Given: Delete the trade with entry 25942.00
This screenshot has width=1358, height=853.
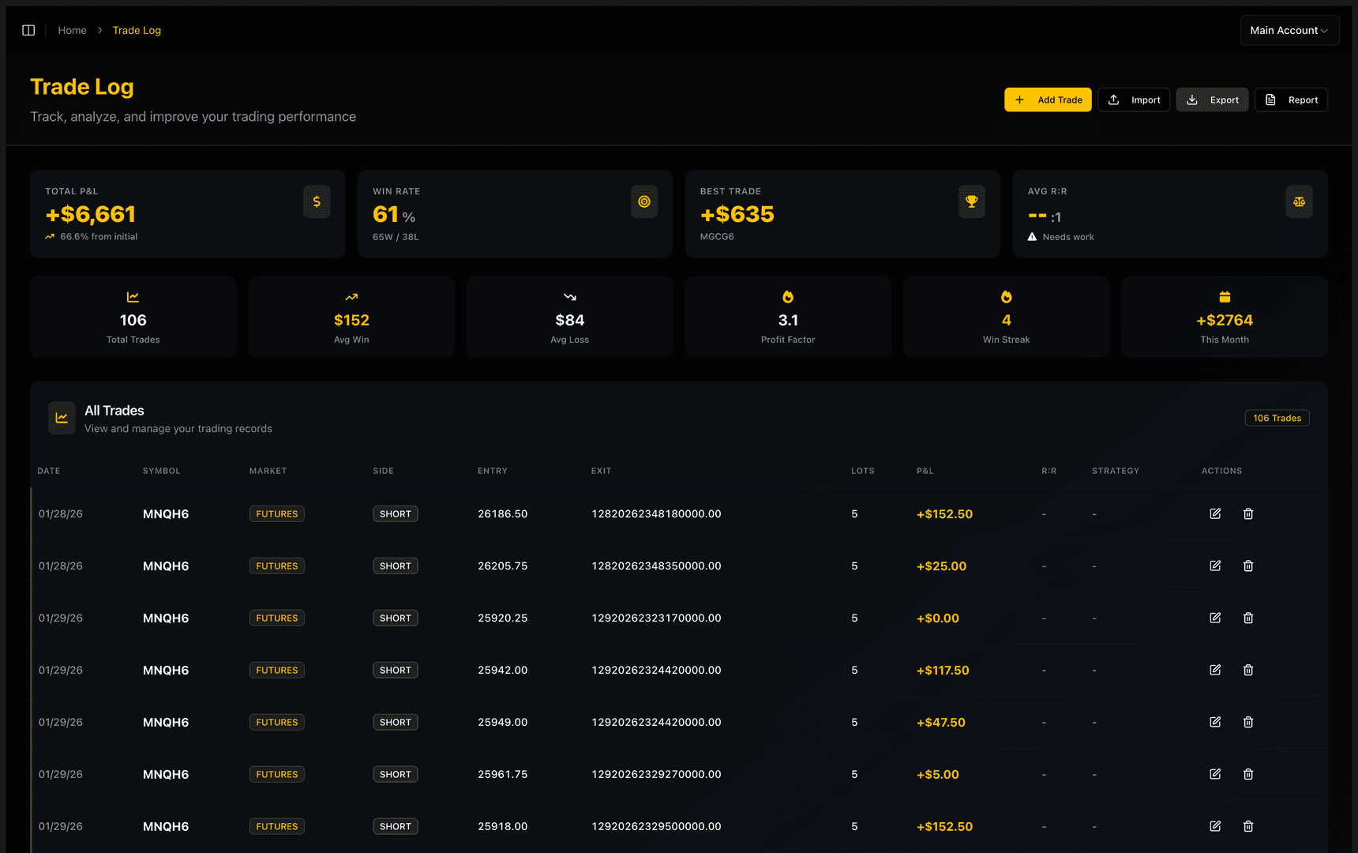Looking at the screenshot, I should [x=1248, y=670].
